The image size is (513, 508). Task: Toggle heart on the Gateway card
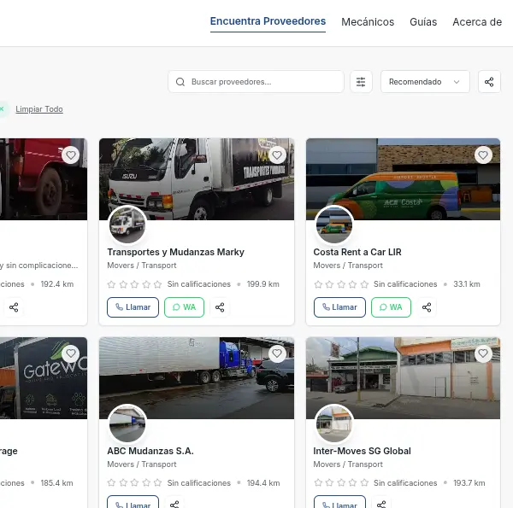tap(71, 353)
